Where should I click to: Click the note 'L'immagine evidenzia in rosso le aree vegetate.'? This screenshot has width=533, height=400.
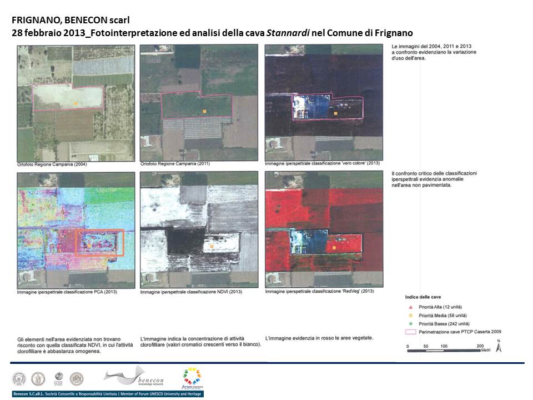pyautogui.click(x=319, y=338)
